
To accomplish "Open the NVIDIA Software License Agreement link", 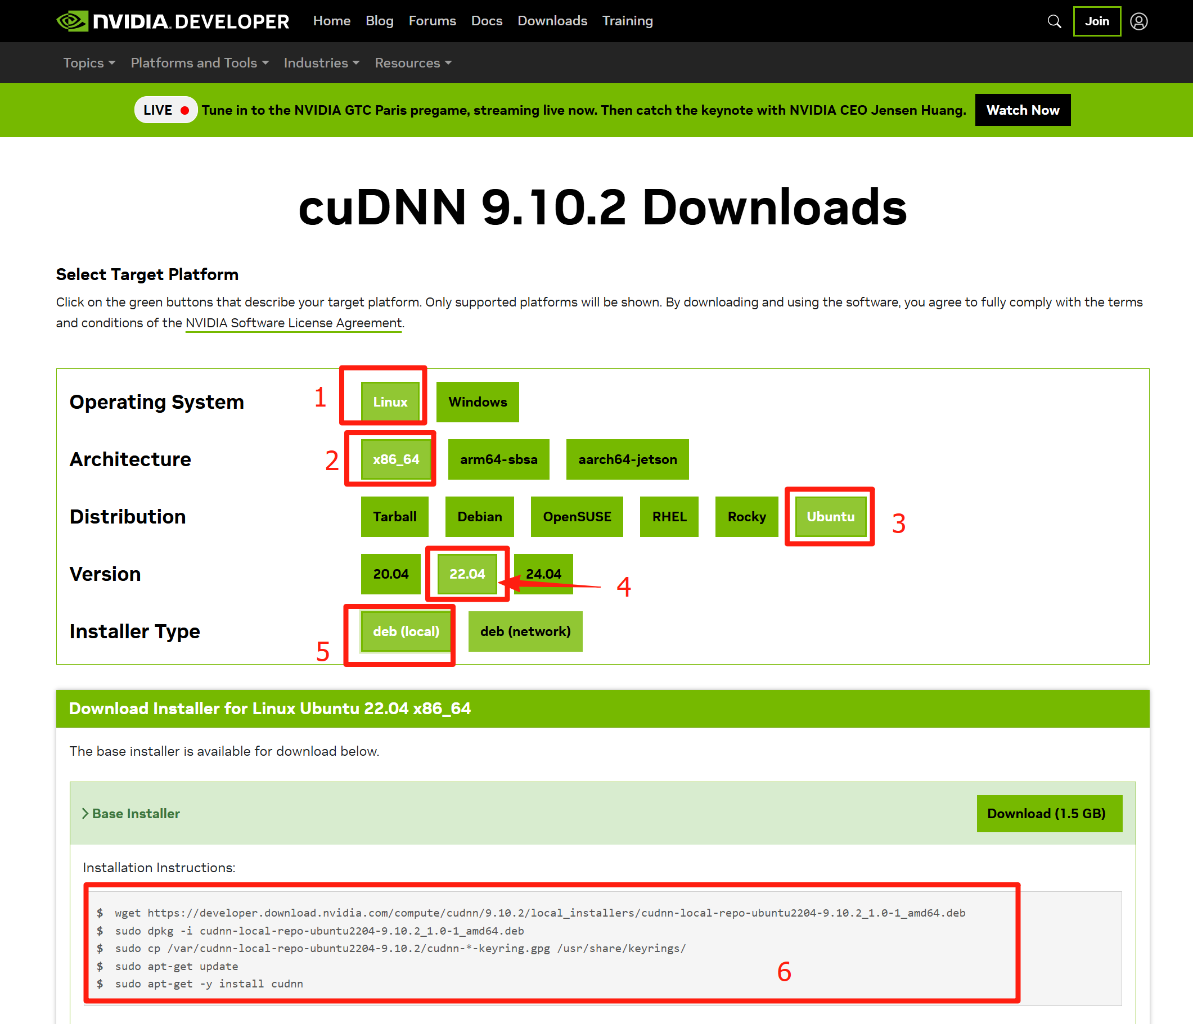I will (293, 323).
